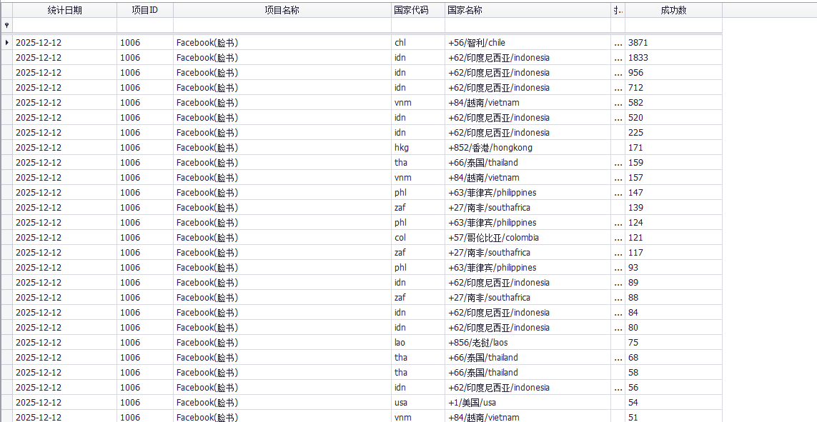Select the +1/美国/usa cell
Image resolution: width=817 pixels, height=422 pixels.
pos(528,402)
